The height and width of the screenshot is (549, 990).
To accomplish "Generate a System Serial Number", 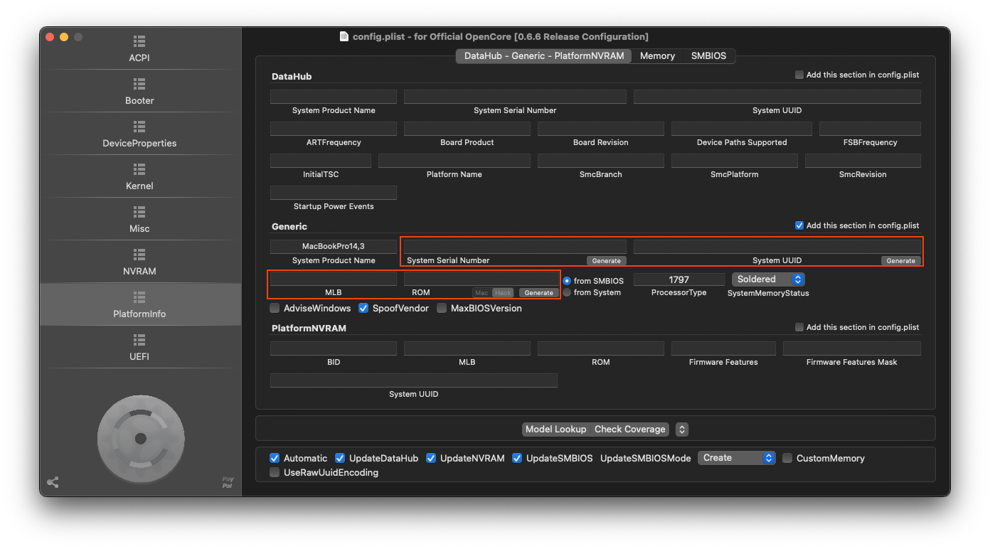I will [x=607, y=261].
